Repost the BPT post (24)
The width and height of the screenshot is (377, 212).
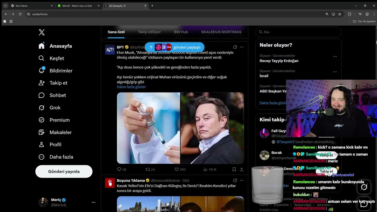click(x=150, y=169)
